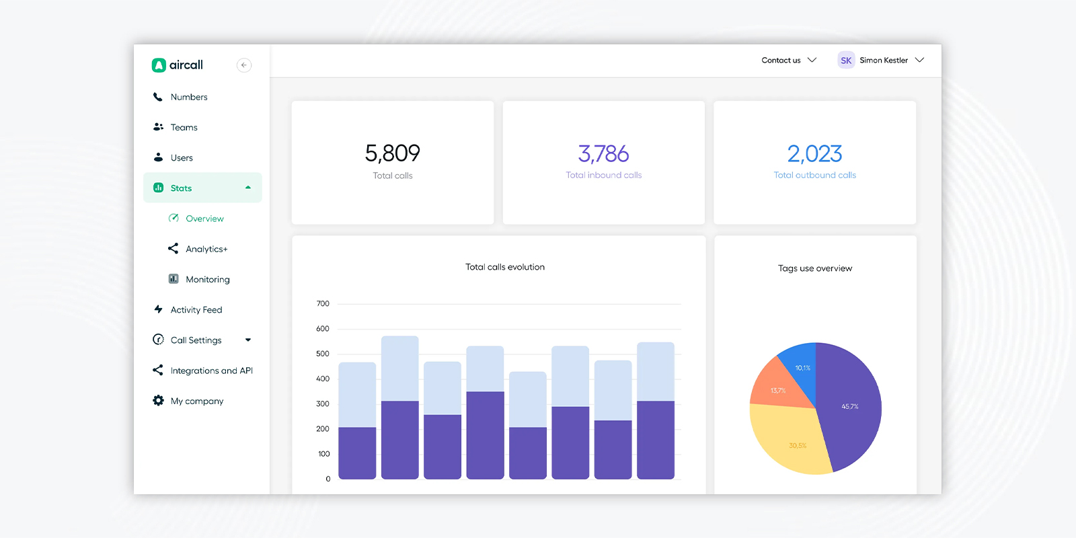Image resolution: width=1076 pixels, height=538 pixels.
Task: Click the '700' y-axis label
Action: [323, 304]
